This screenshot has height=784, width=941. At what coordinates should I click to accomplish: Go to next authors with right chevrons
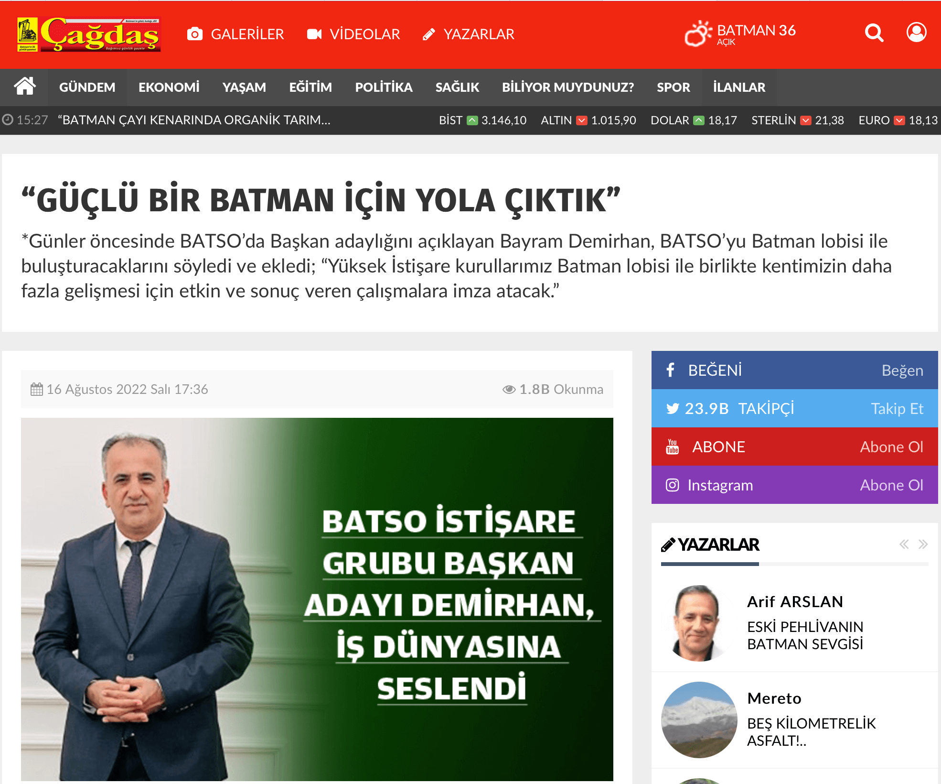click(923, 544)
